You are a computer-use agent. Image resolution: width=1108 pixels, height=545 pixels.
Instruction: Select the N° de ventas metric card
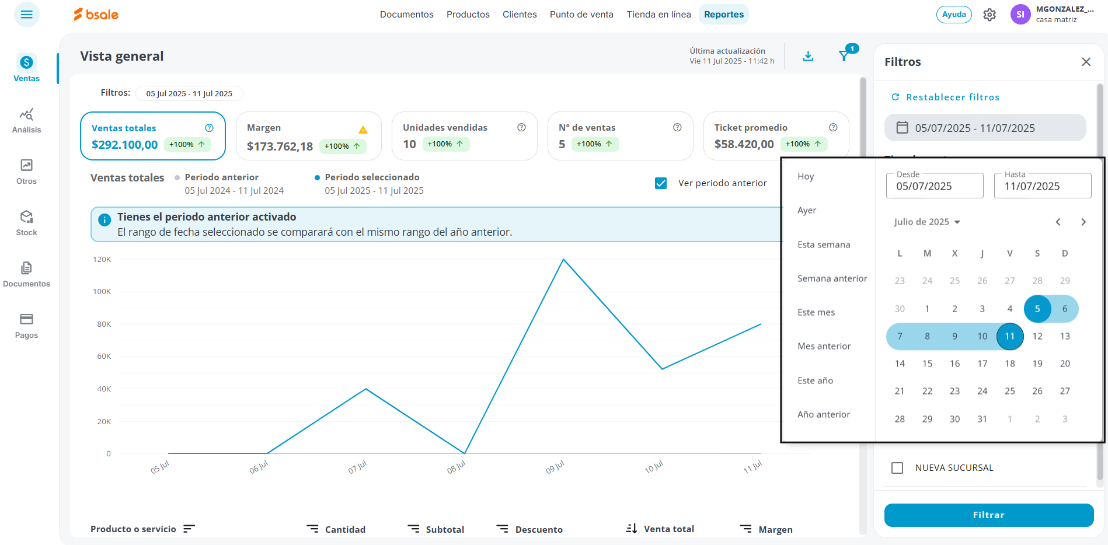(x=621, y=136)
